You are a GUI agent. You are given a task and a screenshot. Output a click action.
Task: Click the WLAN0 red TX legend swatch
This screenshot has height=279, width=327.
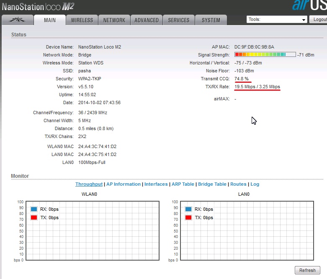34,218
